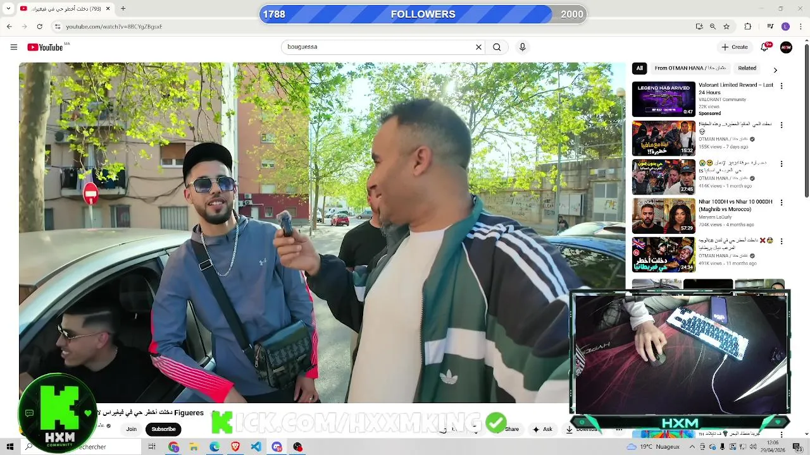The width and height of the screenshot is (810, 455).
Task: Open Microsoft Edge from the taskbar
Action: point(215,447)
